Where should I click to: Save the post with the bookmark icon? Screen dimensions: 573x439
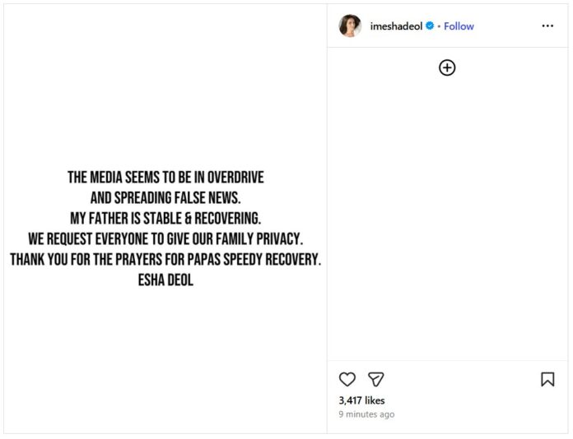pos(547,379)
